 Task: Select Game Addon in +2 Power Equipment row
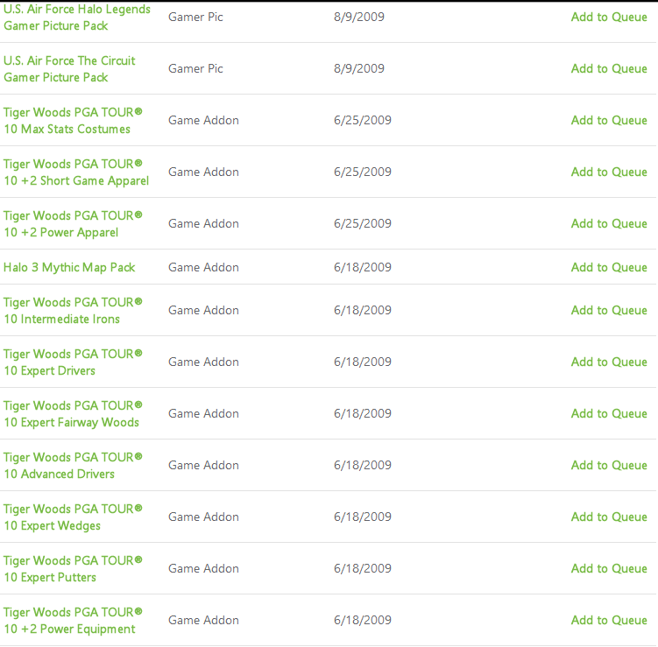tap(203, 620)
